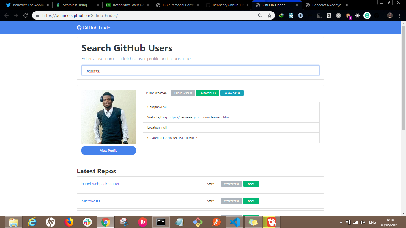Open Snipping Tool from the taskbar
Viewport: 406px width, 228px height.
(124, 222)
